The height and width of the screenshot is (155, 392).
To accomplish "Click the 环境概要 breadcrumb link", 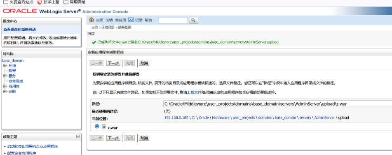I will click(108, 28).
